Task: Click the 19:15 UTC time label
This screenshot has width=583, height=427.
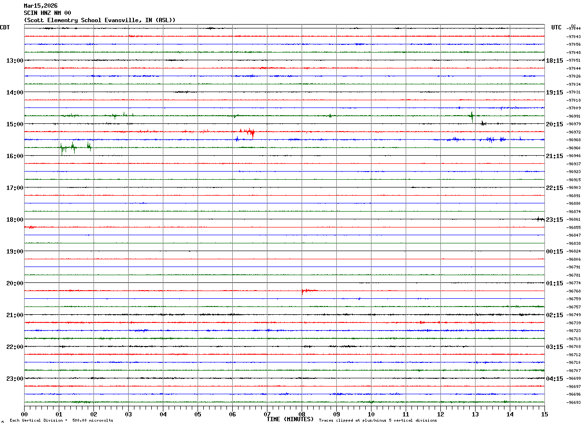Action: point(555,93)
